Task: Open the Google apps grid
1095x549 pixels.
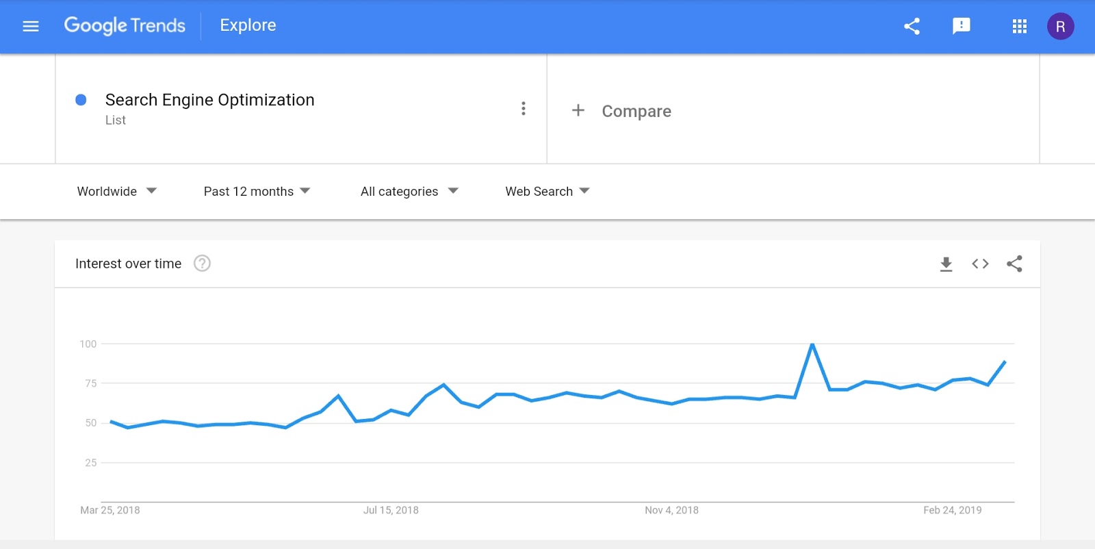Action: click(x=1020, y=26)
